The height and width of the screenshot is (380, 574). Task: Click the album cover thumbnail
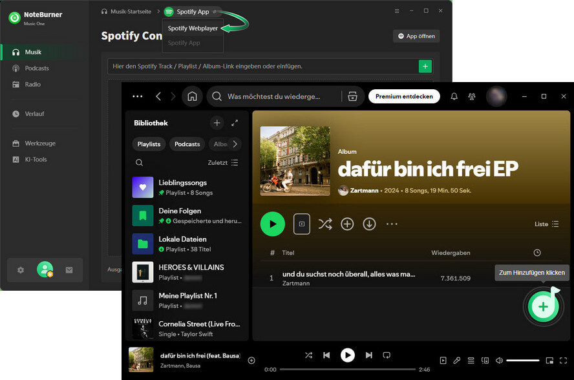point(295,161)
